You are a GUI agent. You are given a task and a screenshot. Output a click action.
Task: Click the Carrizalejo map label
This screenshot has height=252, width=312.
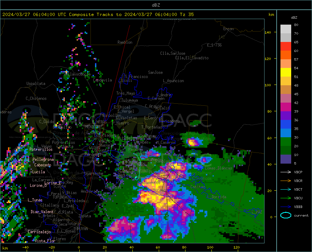[x=39, y=232]
